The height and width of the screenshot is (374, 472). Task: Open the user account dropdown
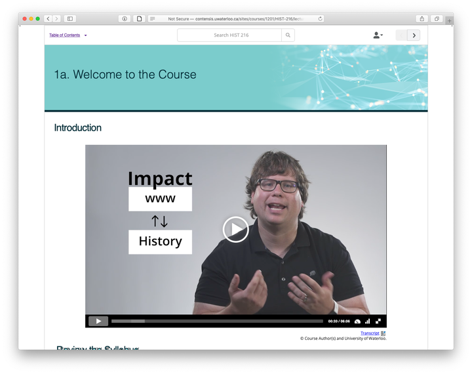(378, 35)
